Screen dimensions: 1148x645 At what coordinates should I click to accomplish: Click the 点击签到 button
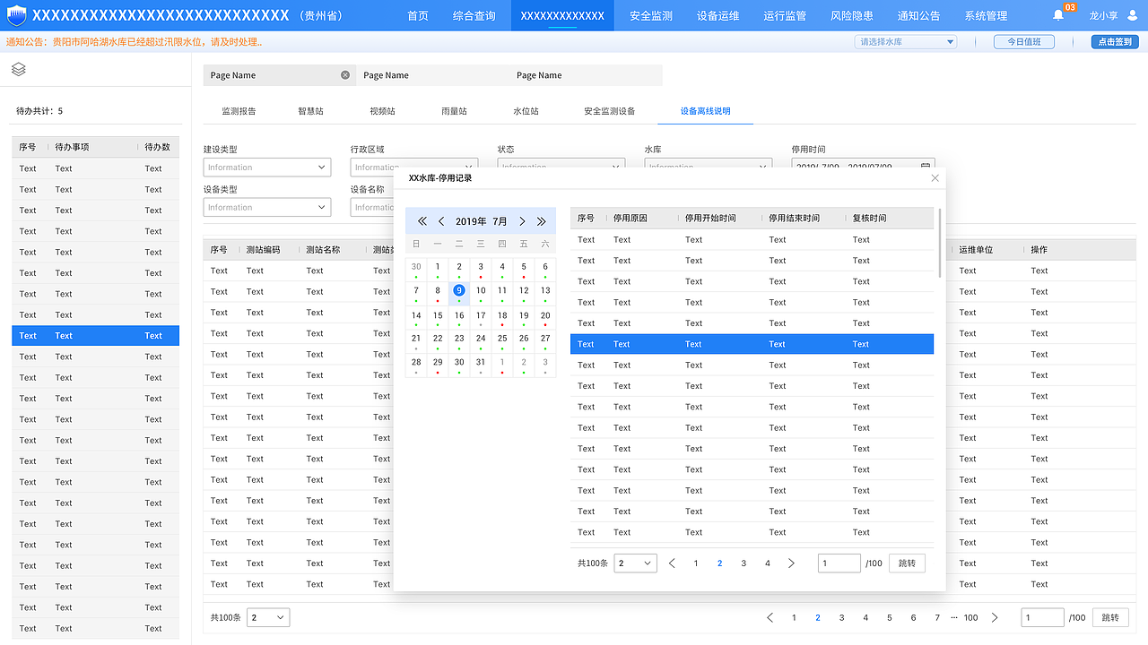1115,42
